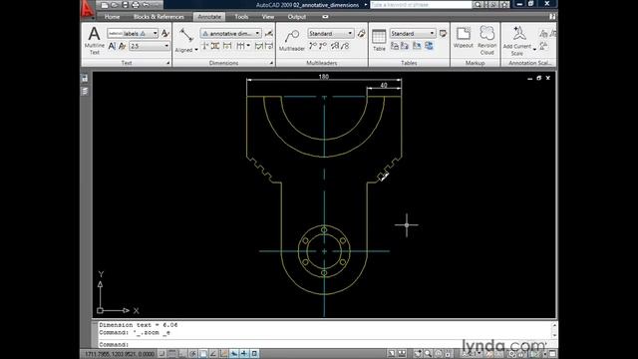Toggle Dynamic Input in status bar
Screen dimensions: 638x359
tap(234, 354)
